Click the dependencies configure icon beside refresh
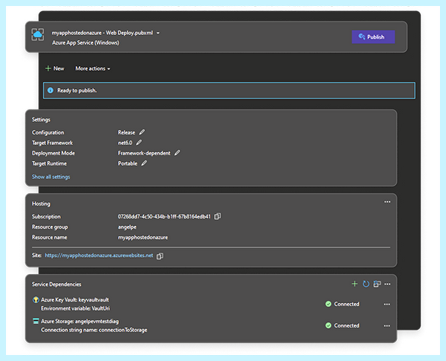Image resolution: width=446 pixels, height=361 pixels. pos(377,284)
